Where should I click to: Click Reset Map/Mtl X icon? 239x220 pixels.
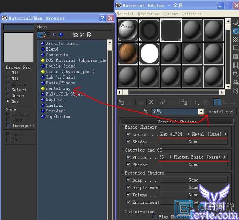[x=151, y=102]
